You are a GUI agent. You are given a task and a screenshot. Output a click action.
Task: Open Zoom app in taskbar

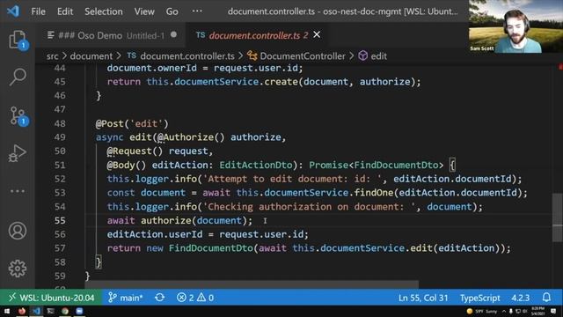[79, 311]
